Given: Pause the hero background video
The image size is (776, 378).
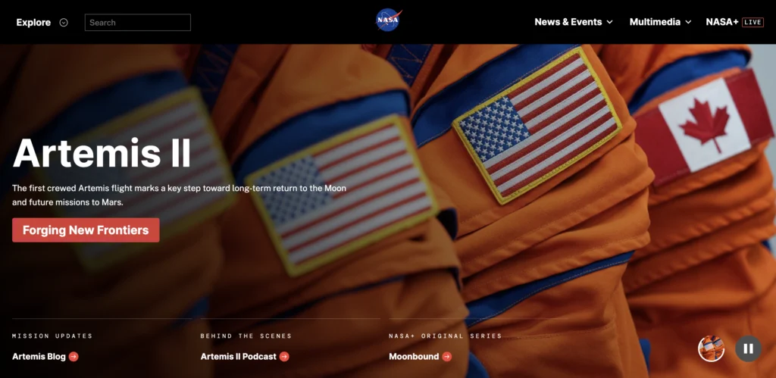Looking at the screenshot, I should [748, 348].
